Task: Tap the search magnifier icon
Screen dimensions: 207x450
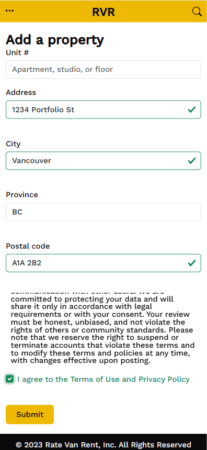Action: click(197, 12)
